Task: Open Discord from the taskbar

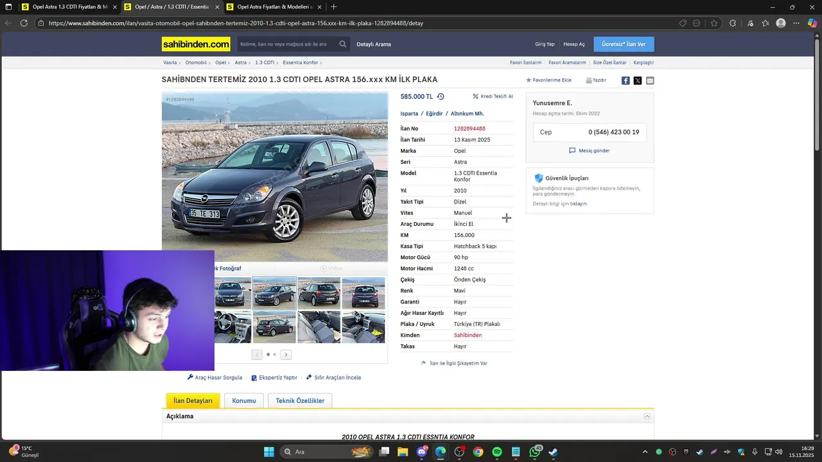Action: coord(422,452)
